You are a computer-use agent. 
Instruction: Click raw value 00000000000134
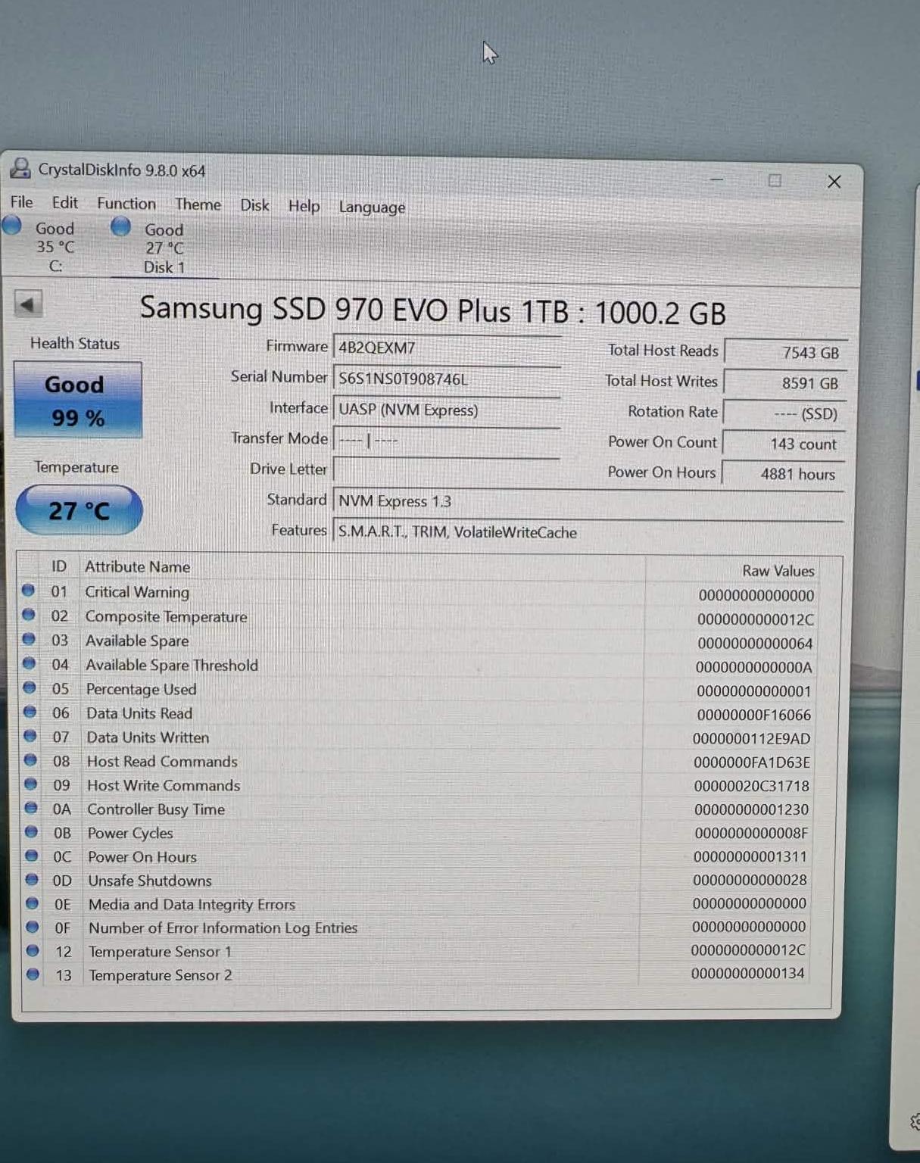click(x=747, y=973)
